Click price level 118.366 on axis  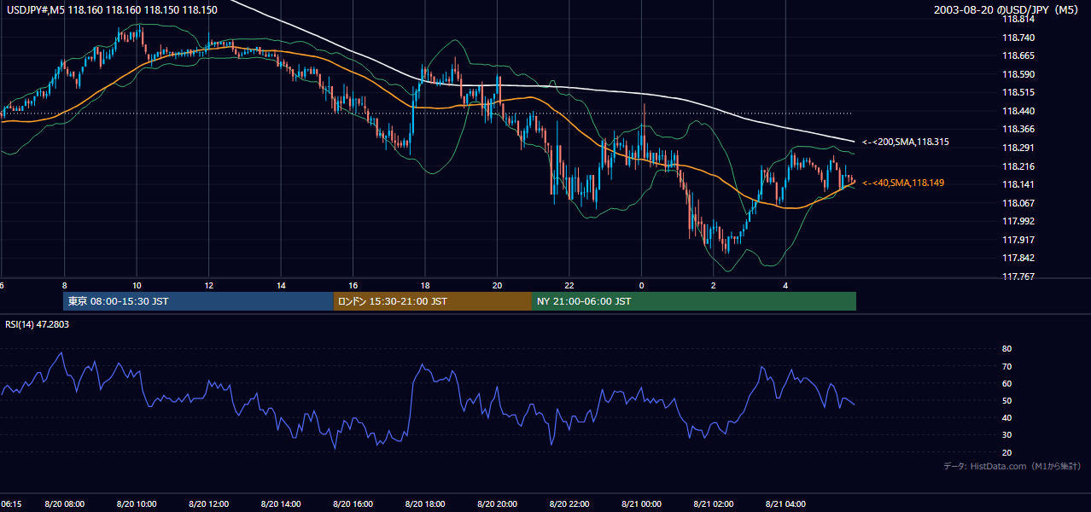pos(1018,129)
